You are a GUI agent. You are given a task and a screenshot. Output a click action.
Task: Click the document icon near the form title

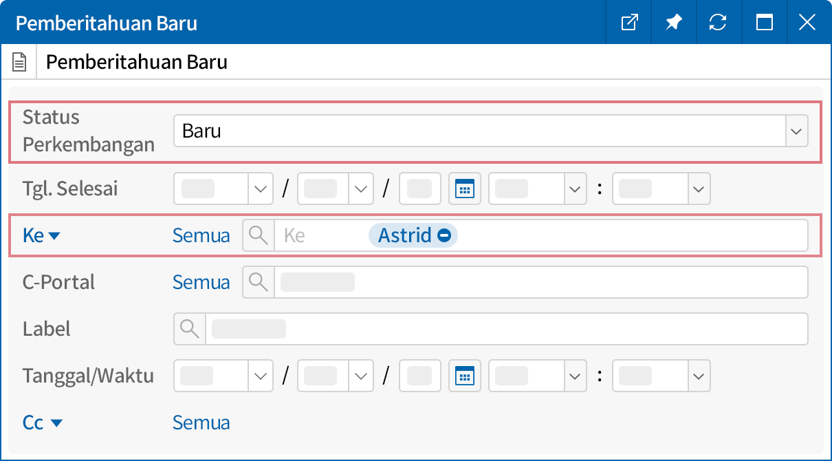coord(19,61)
